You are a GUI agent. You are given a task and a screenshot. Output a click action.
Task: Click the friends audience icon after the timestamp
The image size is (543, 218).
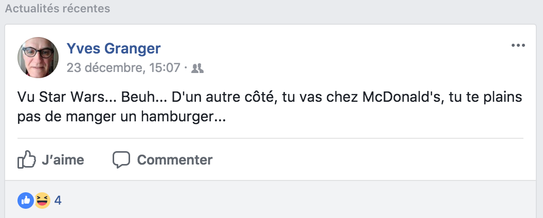pos(197,68)
